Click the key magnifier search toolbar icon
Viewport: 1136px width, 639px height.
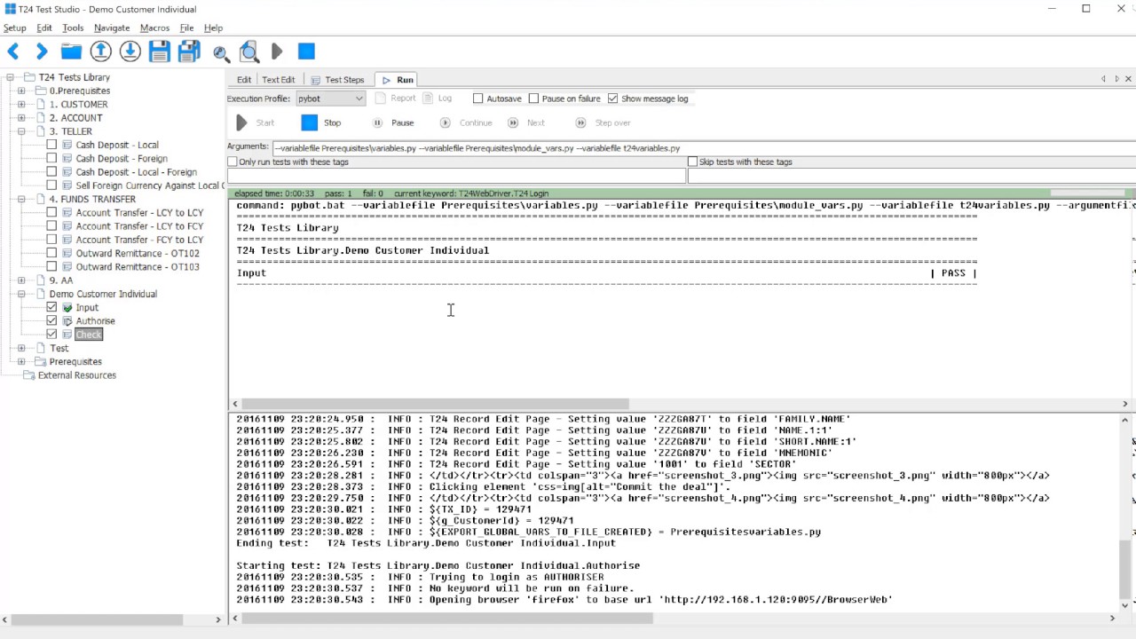221,53
